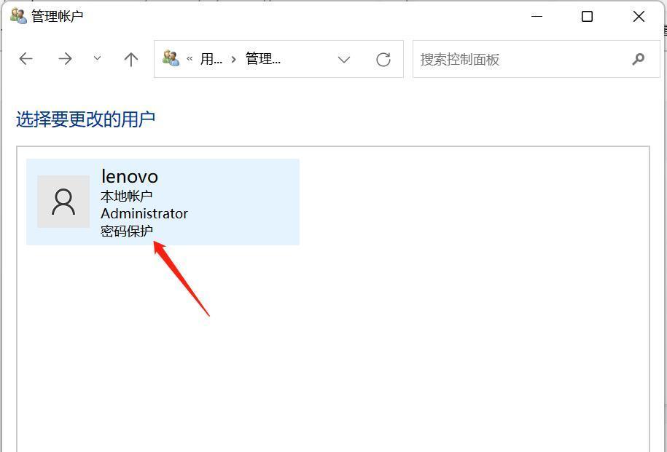Go back with the left arrow
This screenshot has height=452, width=667.
[26, 59]
